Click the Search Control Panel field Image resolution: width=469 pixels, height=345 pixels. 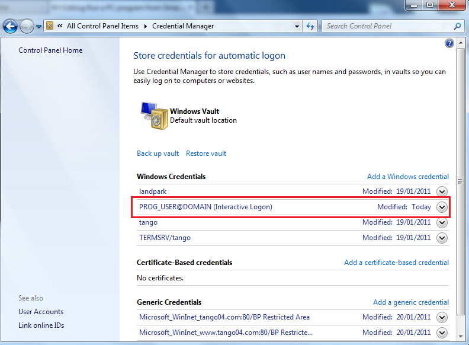point(388,26)
